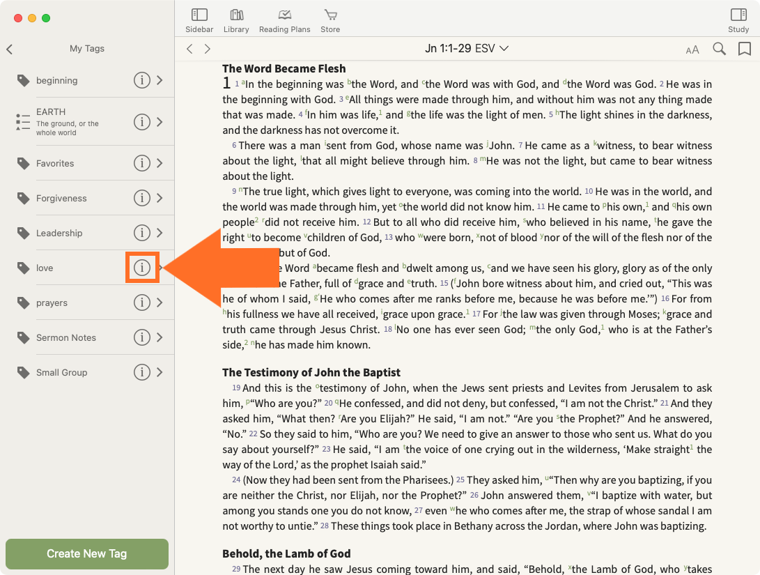The width and height of the screenshot is (760, 575).
Task: Show info for prayers tag
Action: (x=142, y=302)
